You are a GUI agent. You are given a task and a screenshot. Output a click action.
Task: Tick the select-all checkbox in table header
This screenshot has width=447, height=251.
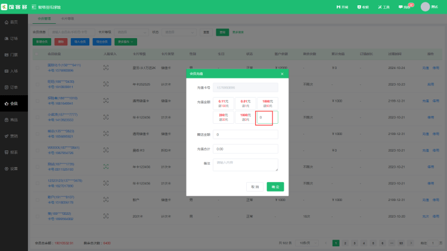[37, 54]
